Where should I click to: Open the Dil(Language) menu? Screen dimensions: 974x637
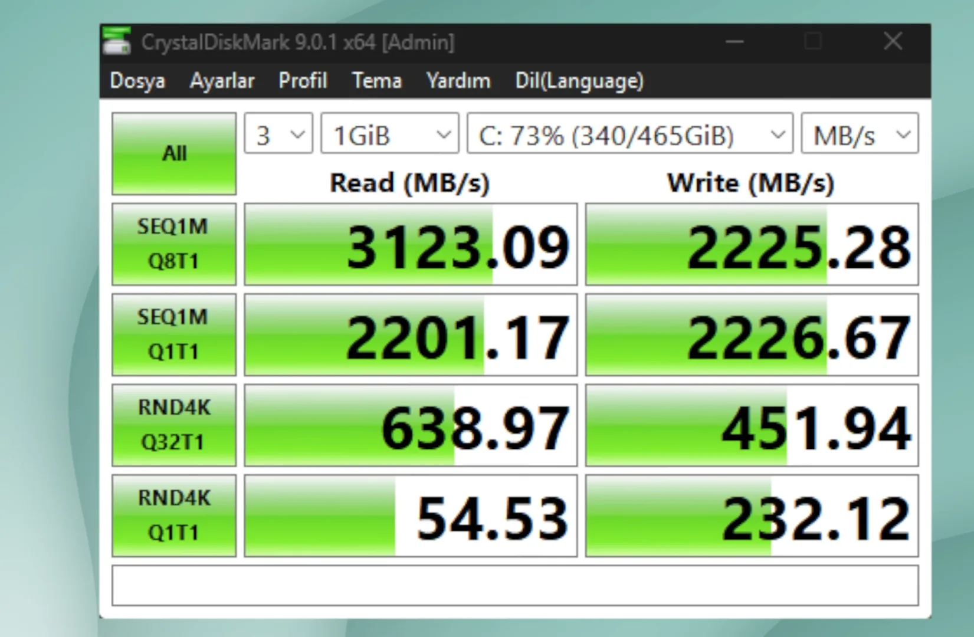coord(579,81)
